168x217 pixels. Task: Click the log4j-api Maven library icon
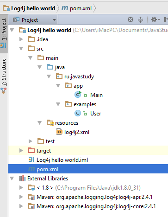(x=32, y=197)
